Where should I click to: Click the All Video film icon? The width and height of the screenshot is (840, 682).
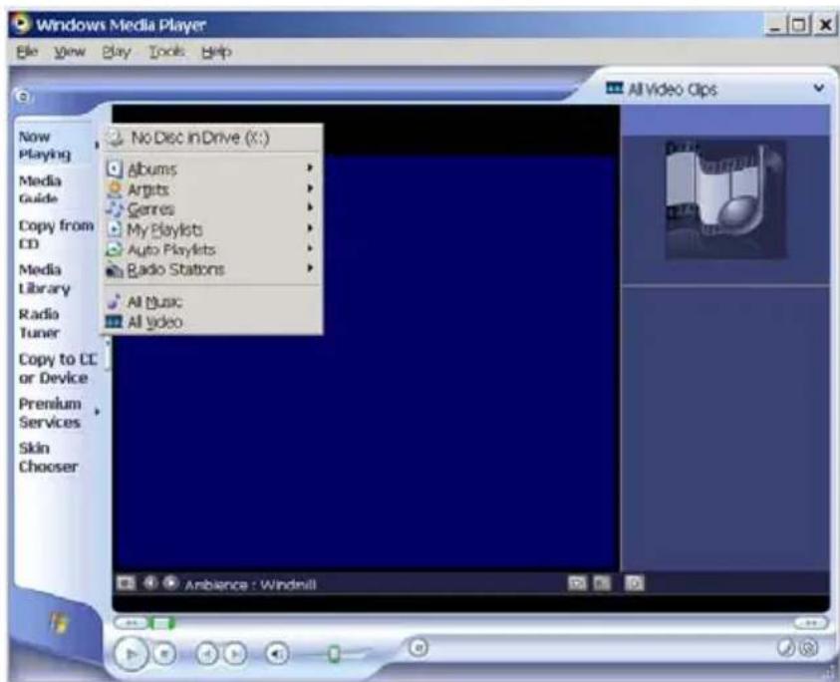(x=115, y=322)
